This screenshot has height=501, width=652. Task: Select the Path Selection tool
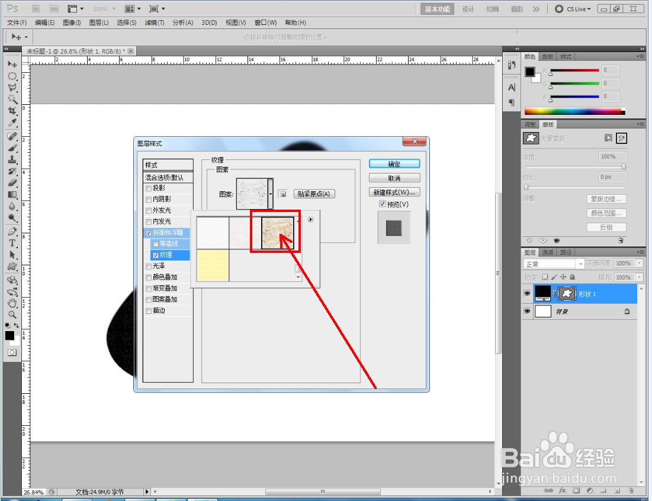12,255
